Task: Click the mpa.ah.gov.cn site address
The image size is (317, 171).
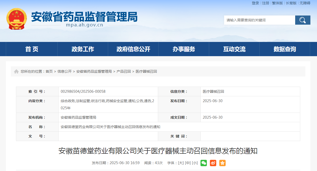Action: pyautogui.click(x=85, y=25)
